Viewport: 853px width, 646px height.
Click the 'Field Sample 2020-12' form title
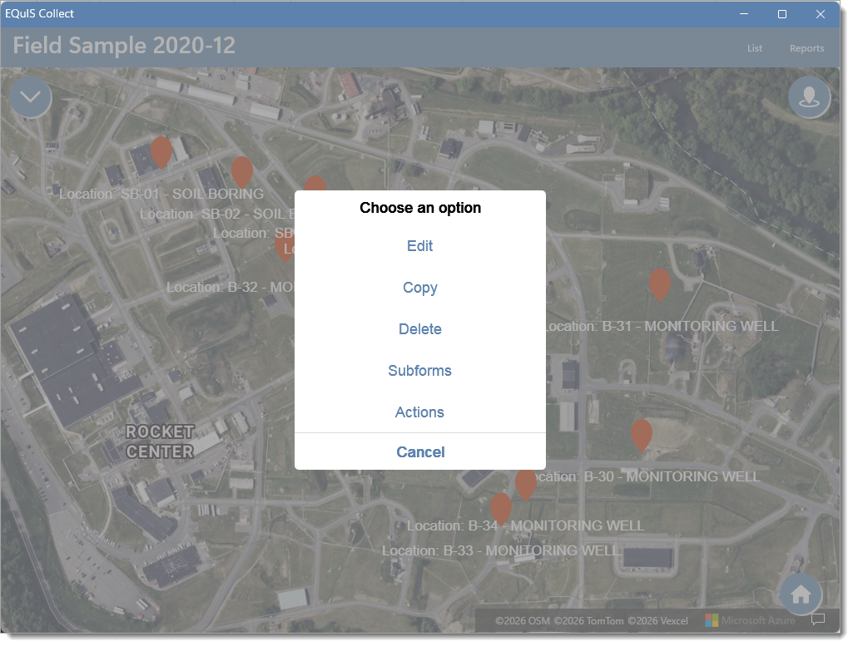pyautogui.click(x=125, y=46)
